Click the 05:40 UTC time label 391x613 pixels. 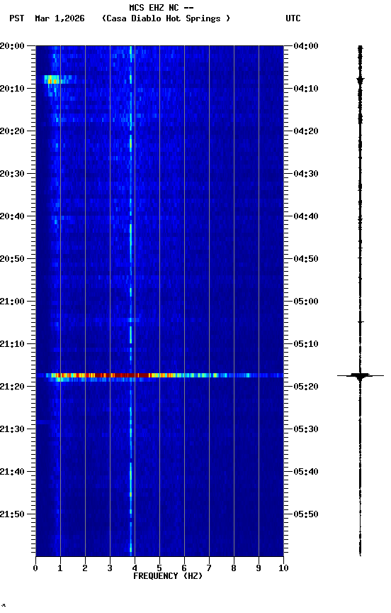(306, 472)
